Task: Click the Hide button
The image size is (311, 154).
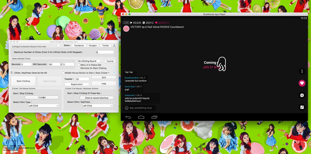Action: (x=104, y=84)
